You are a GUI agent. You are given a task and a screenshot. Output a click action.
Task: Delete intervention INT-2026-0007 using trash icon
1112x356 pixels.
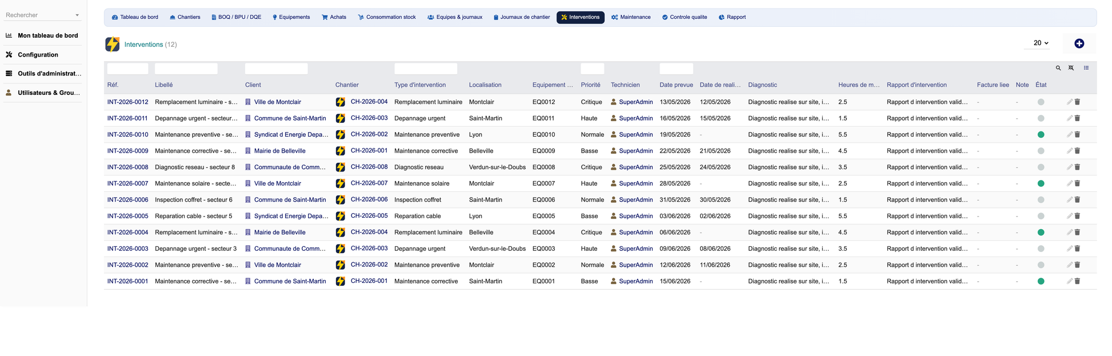click(x=1077, y=183)
